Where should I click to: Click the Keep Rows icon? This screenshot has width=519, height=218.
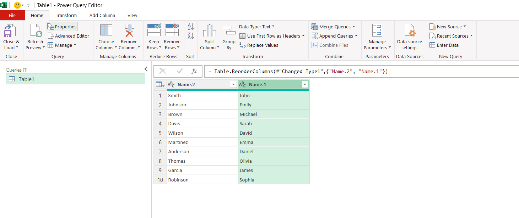(x=154, y=30)
